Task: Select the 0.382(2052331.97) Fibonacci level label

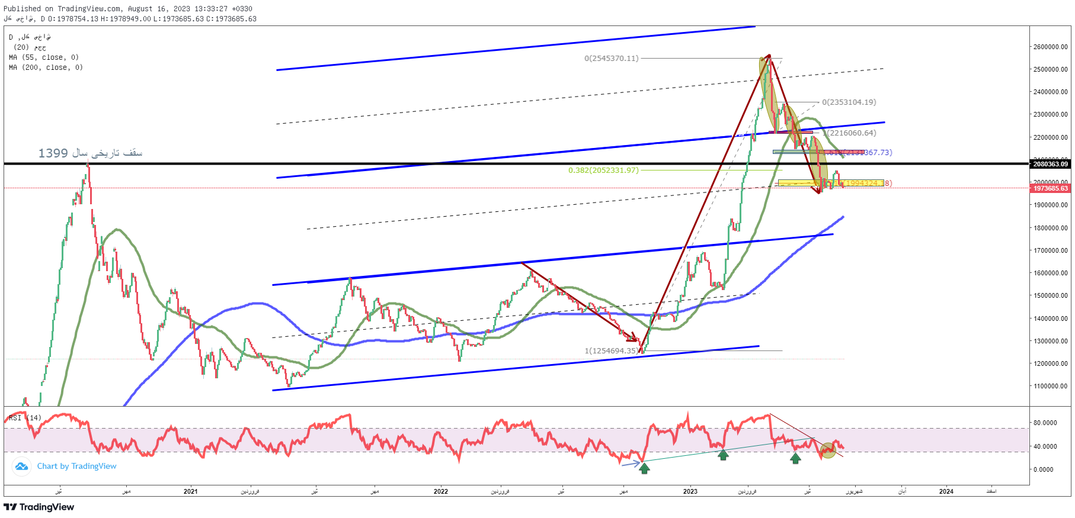Action: point(603,170)
